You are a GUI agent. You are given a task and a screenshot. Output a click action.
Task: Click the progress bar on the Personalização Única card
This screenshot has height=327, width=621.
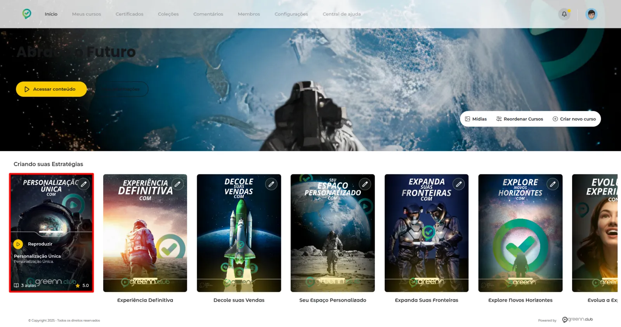(51, 232)
